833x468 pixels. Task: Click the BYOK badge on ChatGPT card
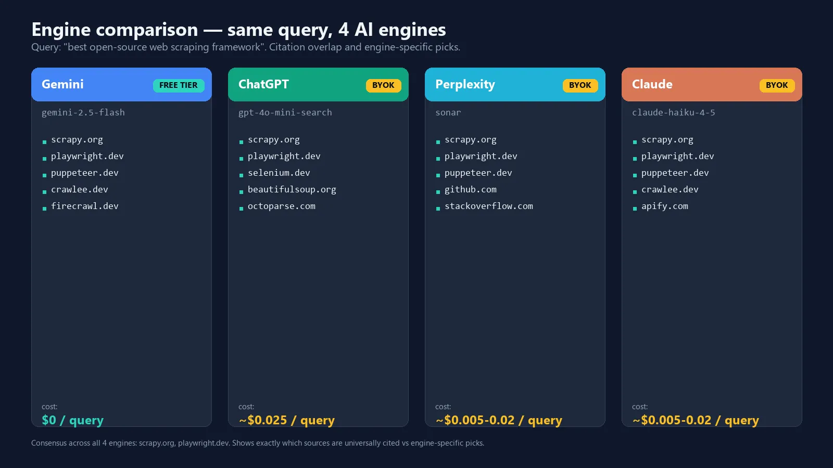pyautogui.click(x=383, y=85)
